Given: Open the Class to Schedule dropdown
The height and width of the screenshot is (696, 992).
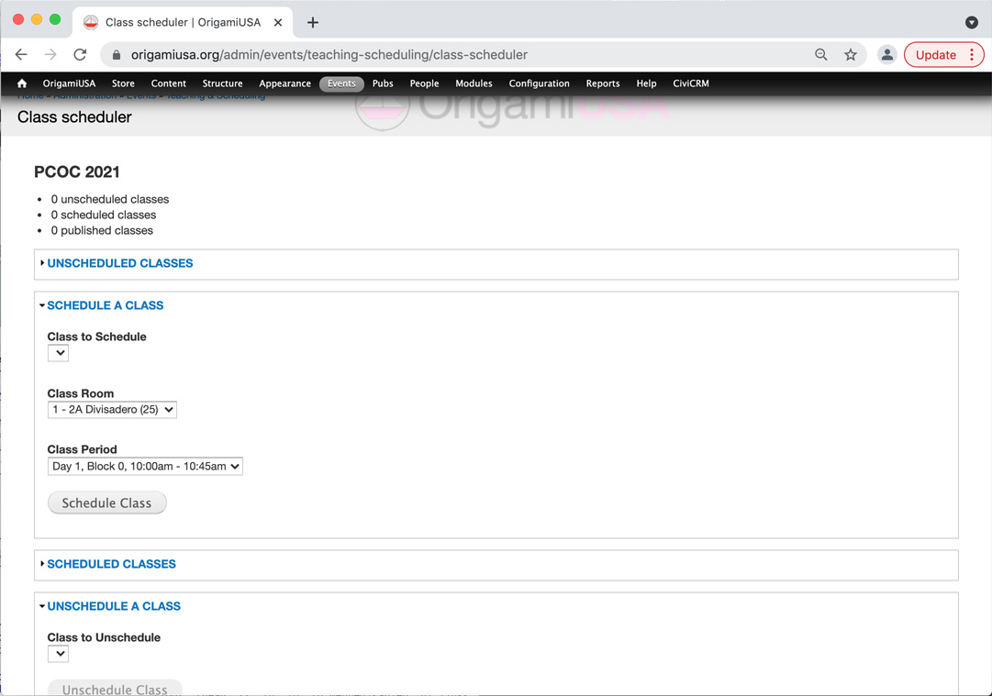Looking at the screenshot, I should (x=59, y=353).
